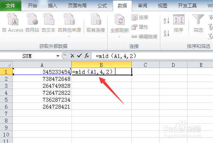Select column A header

(42, 65)
